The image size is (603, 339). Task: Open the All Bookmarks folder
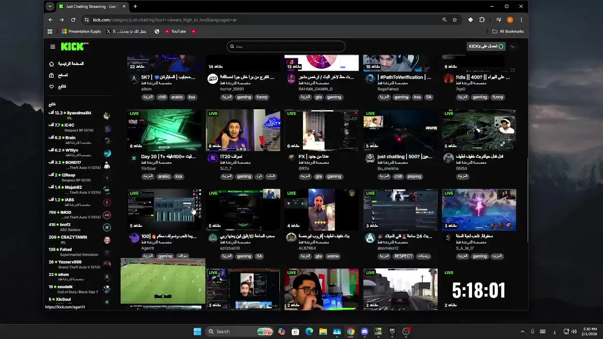[x=508, y=32]
